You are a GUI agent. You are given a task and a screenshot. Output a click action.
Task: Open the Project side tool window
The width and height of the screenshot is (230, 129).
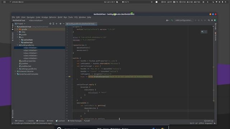(13, 26)
